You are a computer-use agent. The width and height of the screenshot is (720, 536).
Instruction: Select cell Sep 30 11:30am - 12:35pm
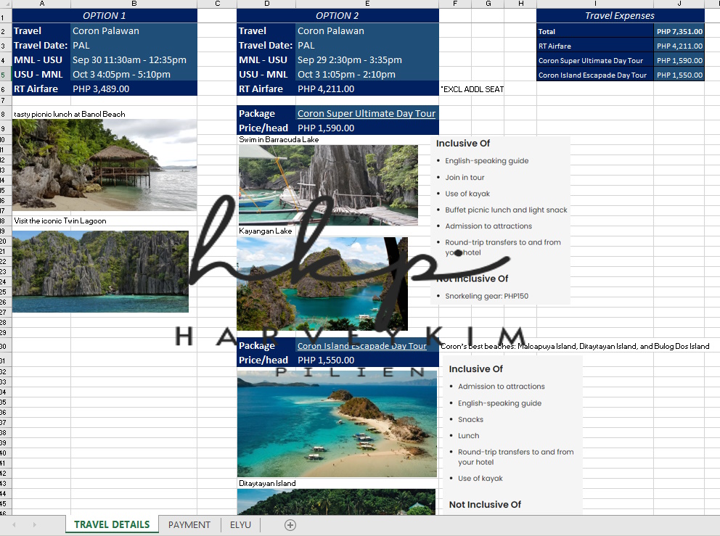tap(134, 59)
